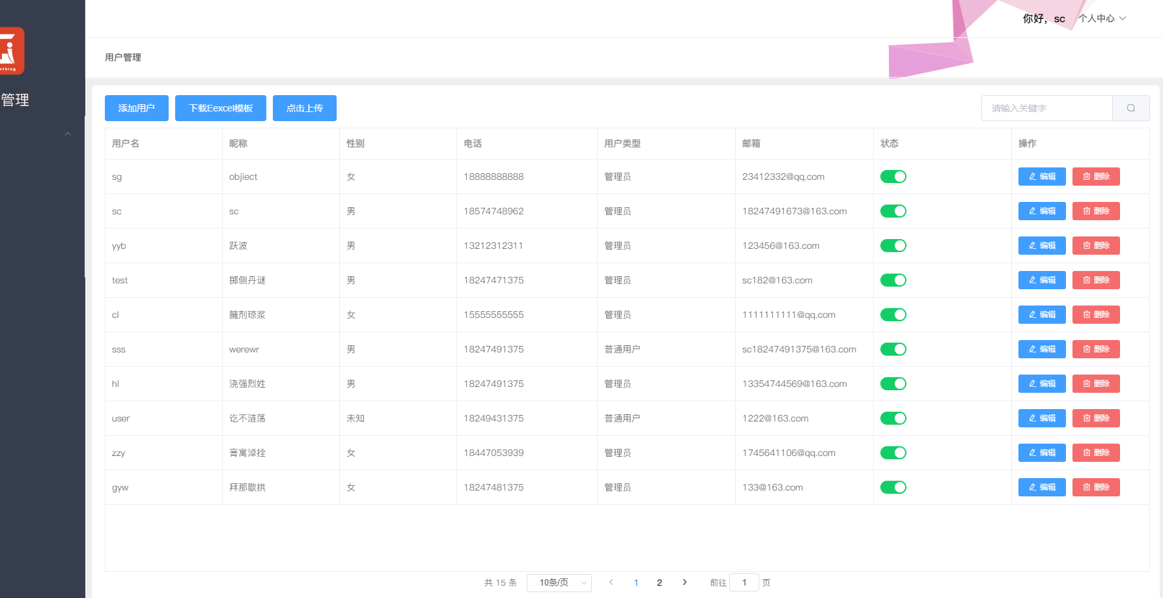Image resolution: width=1163 pixels, height=598 pixels.
Task: Delete the gyw user row
Action: pyautogui.click(x=1096, y=487)
